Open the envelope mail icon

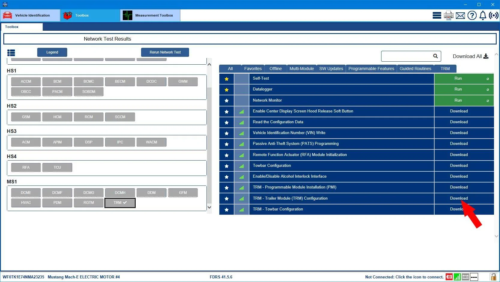tap(460, 16)
